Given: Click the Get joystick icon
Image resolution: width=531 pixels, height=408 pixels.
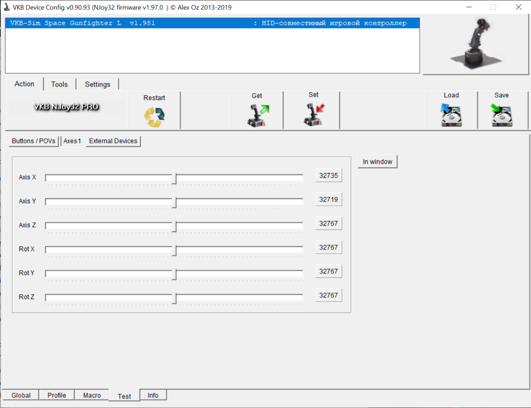Looking at the screenshot, I should [258, 116].
